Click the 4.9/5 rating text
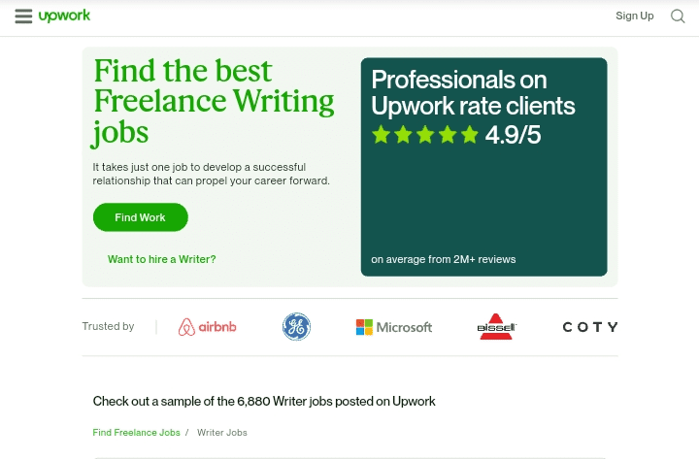Viewport: 699px width, 459px height. pos(513,135)
